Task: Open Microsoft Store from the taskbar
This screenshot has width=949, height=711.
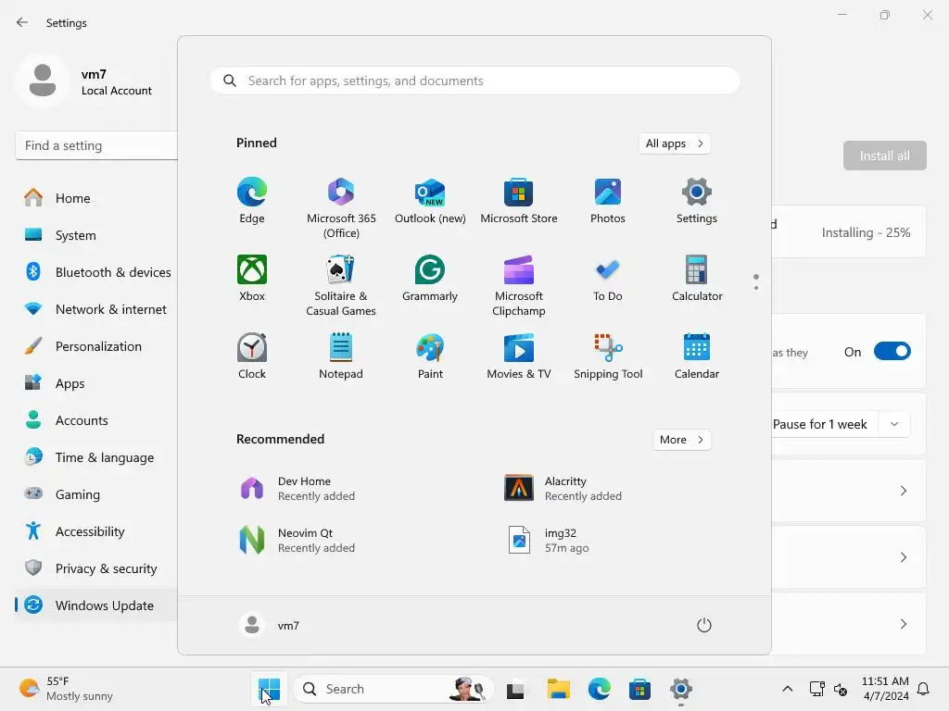Action: tap(639, 689)
